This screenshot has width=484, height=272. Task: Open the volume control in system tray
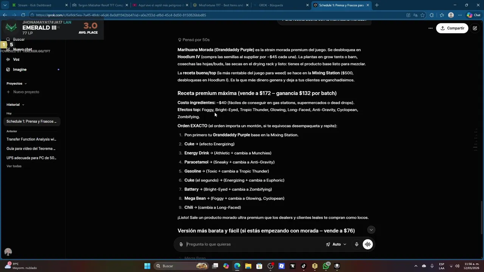pos(457,266)
